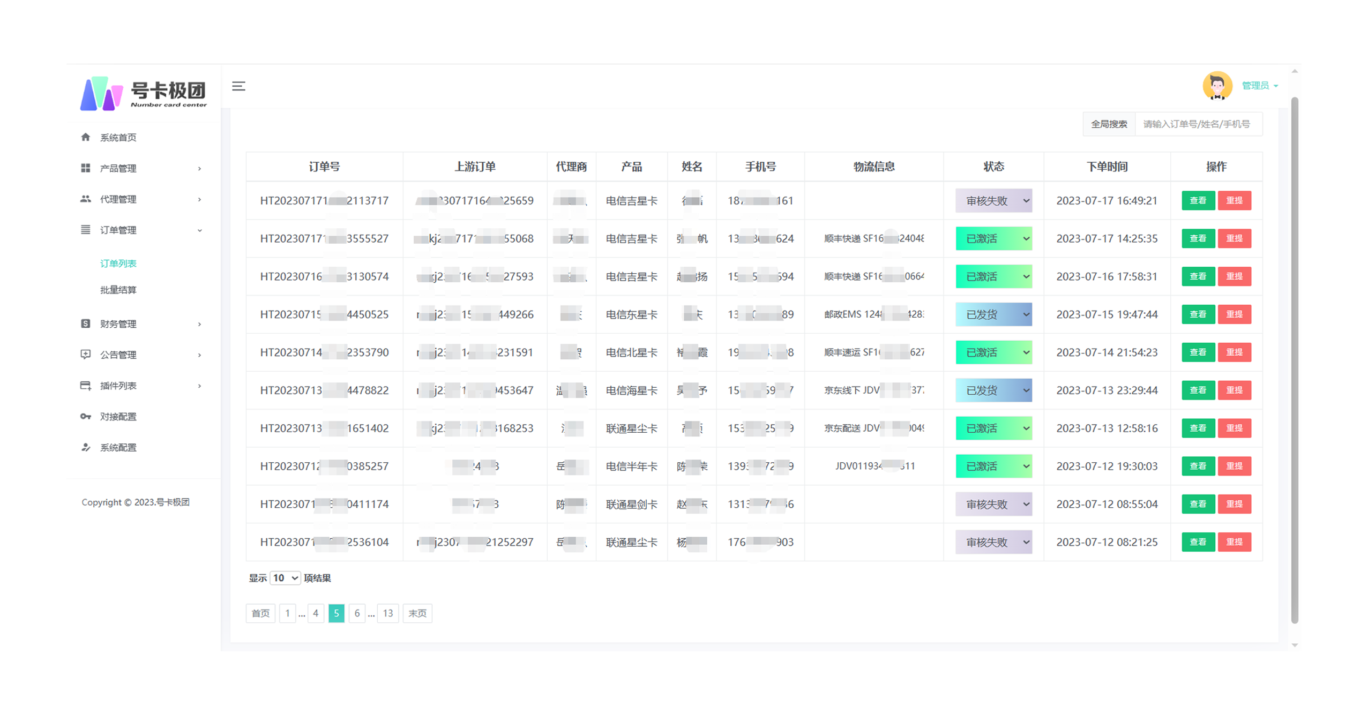Viewport: 1368px width, 715px height.
Task: Click the 对接配置 key icon
Action: pyautogui.click(x=86, y=416)
